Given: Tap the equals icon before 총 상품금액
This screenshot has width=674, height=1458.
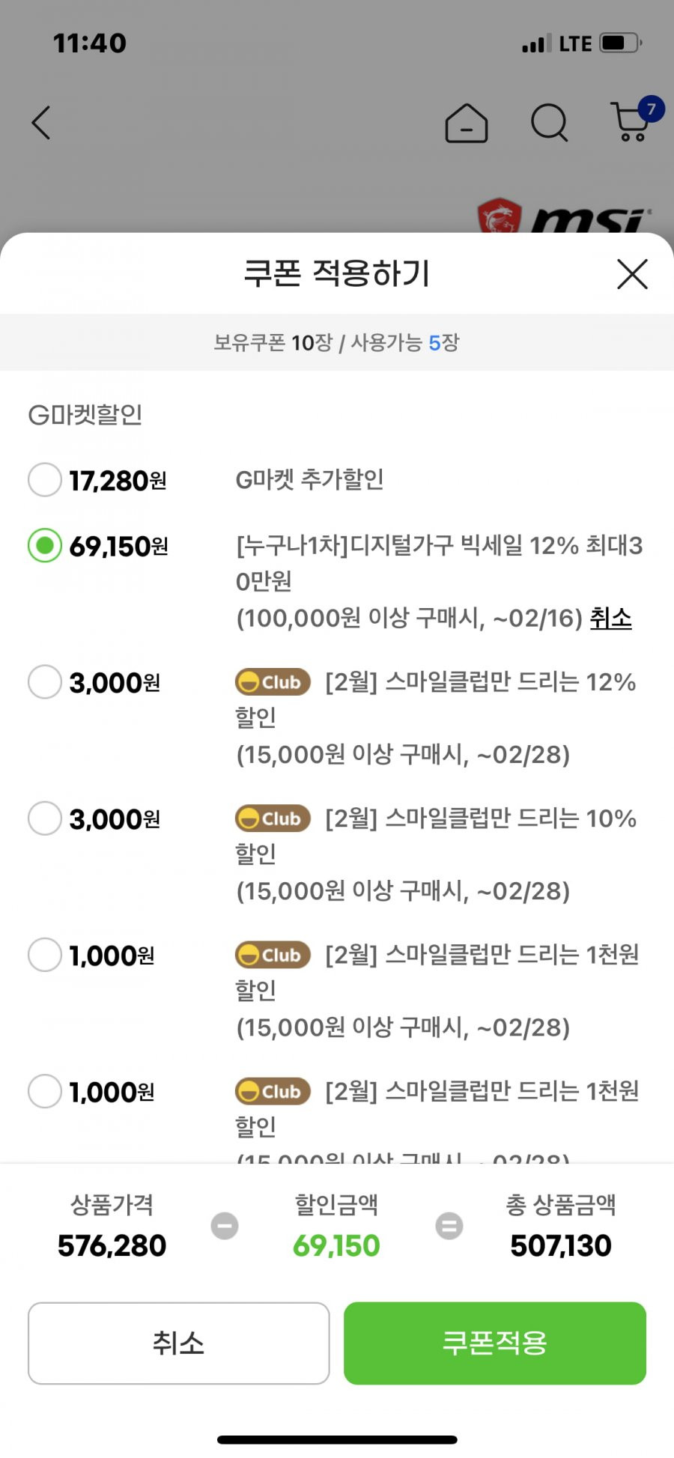Looking at the screenshot, I should tap(449, 1226).
